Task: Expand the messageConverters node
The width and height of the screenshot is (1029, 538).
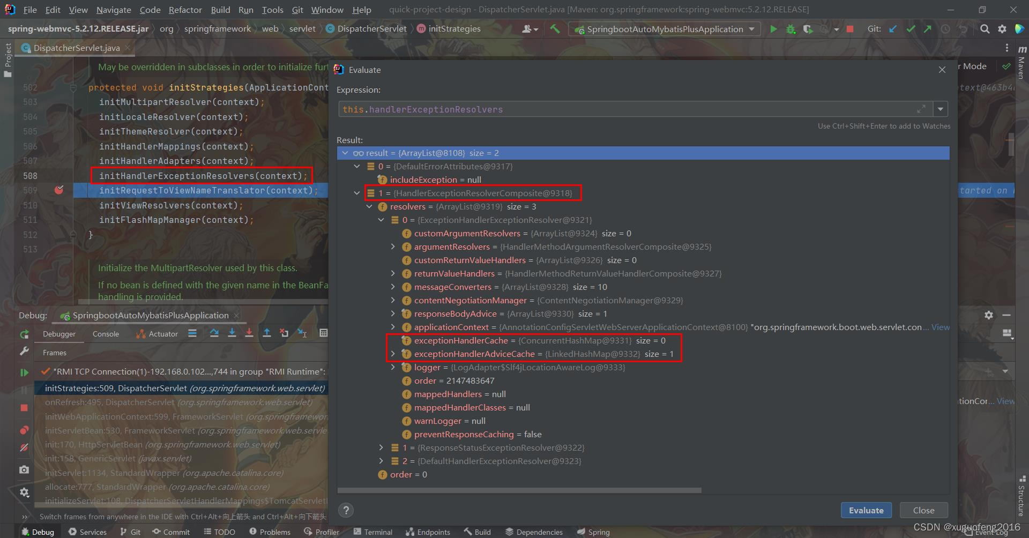Action: (x=393, y=287)
